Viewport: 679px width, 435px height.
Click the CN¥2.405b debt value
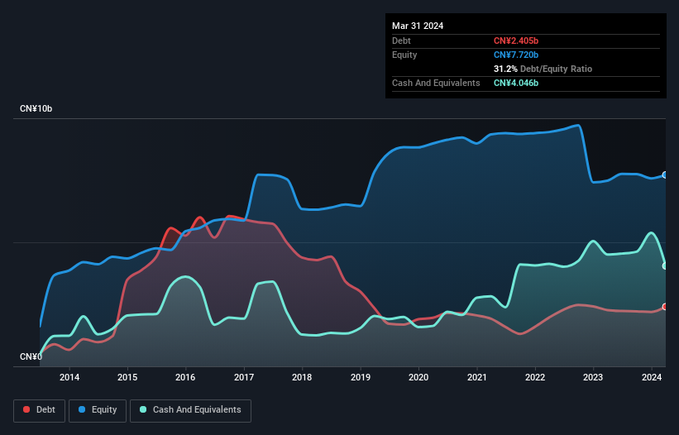pos(516,41)
